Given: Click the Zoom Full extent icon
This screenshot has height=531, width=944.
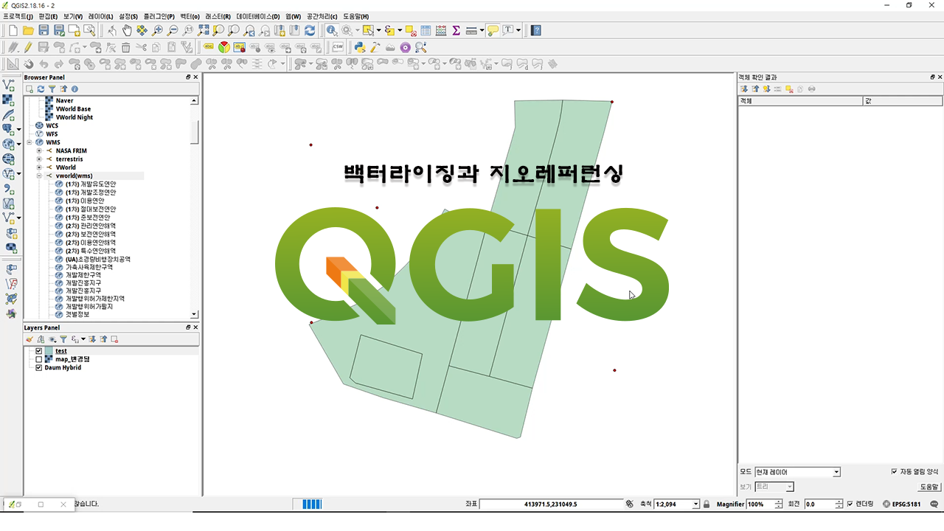Looking at the screenshot, I should coord(204,30).
